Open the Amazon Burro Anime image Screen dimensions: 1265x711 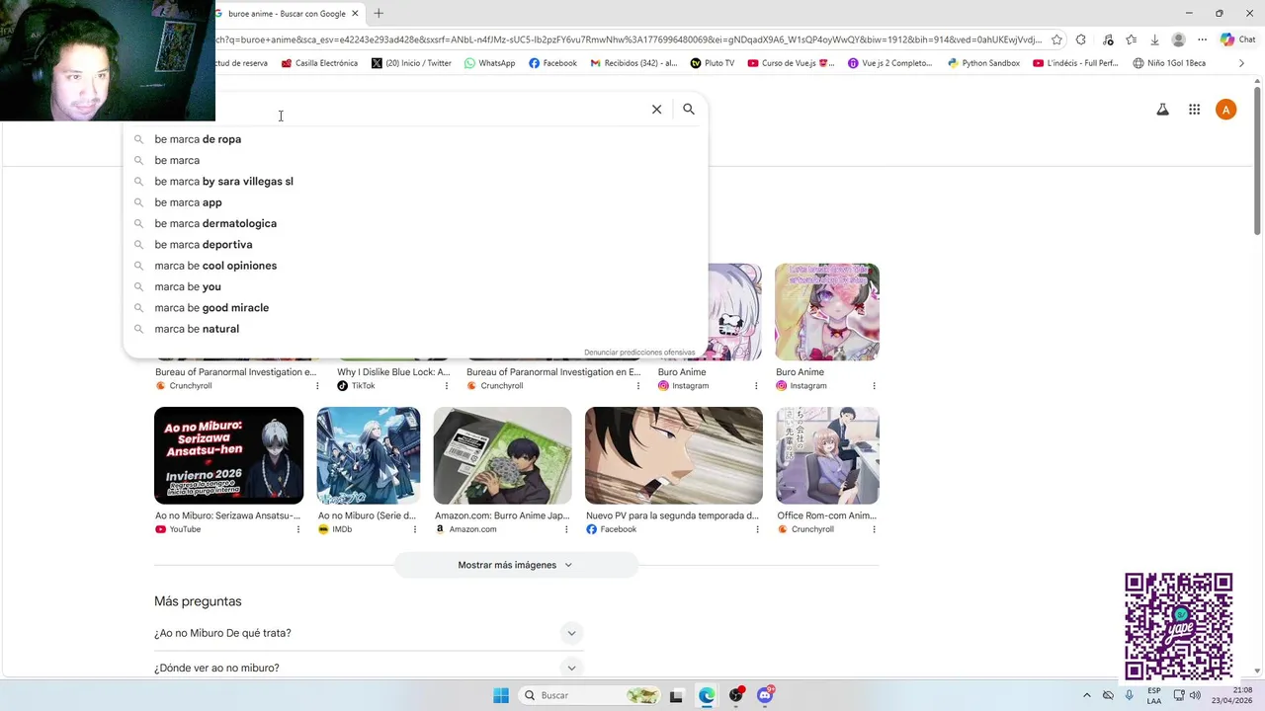pyautogui.click(x=502, y=455)
